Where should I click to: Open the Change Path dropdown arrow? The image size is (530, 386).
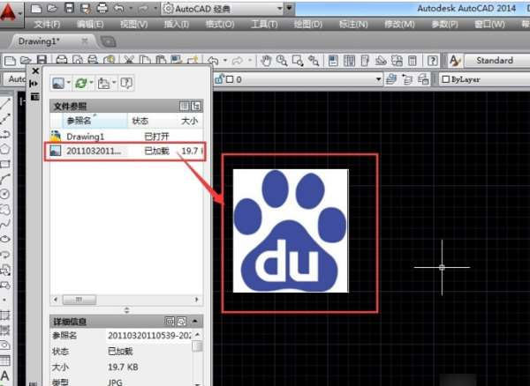pyautogui.click(x=114, y=83)
